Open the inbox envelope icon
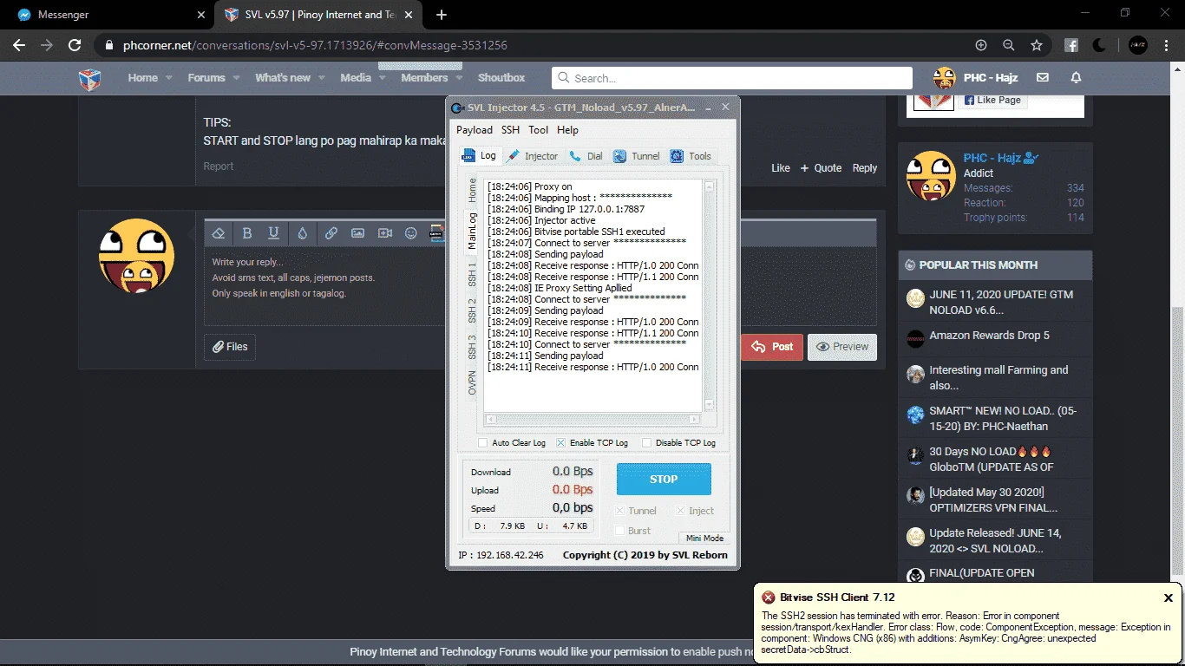Viewport: 1185px width, 666px height. (x=1043, y=77)
